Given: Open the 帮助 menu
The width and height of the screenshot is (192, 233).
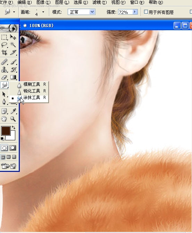Looking at the screenshot, I should pyautogui.click(x=156, y=2).
